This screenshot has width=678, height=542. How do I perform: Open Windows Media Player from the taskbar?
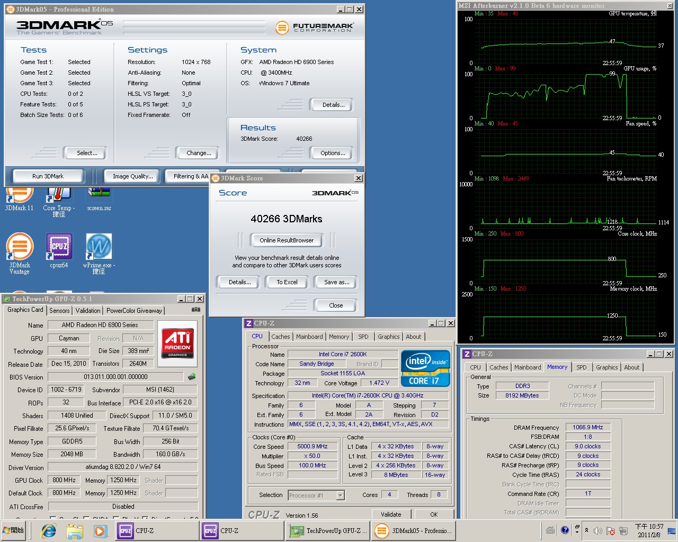tap(100, 530)
